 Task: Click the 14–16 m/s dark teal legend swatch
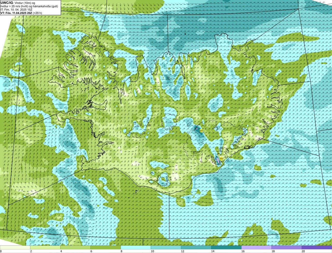(x=226, y=248)
